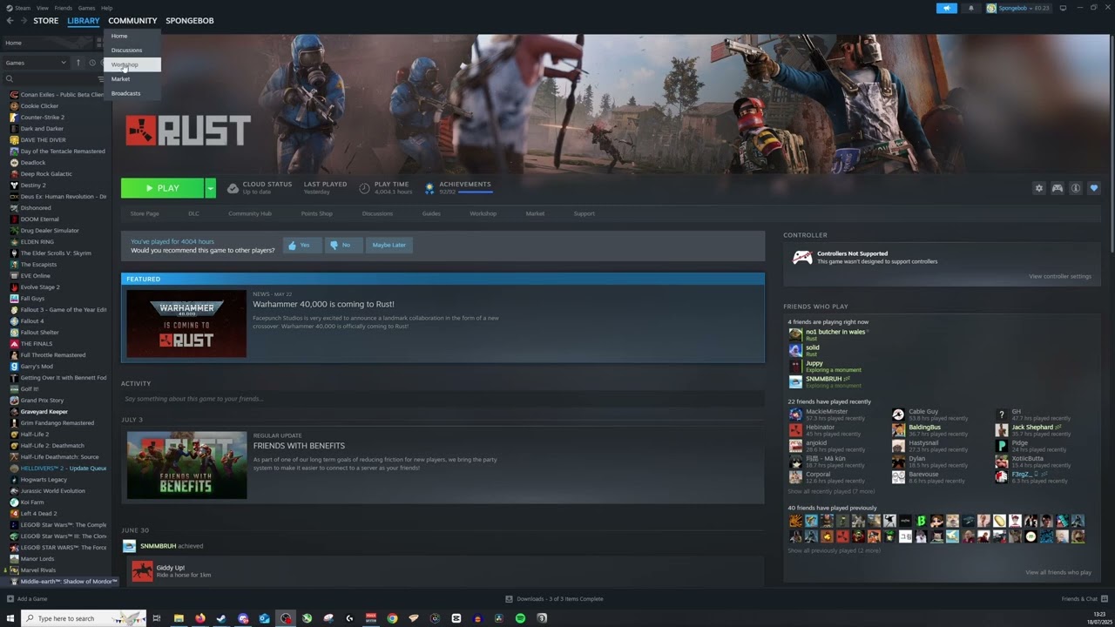Choose Maybe Later for review prompt
The height and width of the screenshot is (627, 1115).
tap(389, 246)
